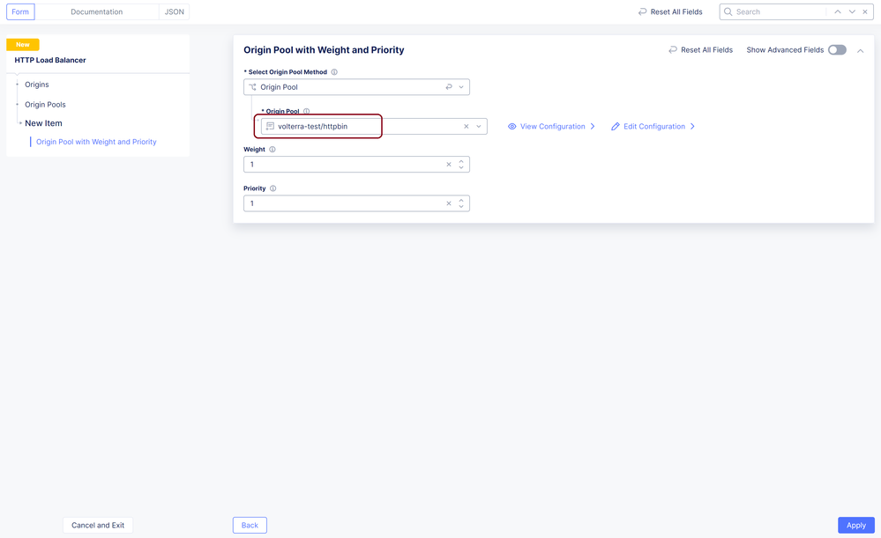Click Edit Configuration link
Image resolution: width=881 pixels, height=538 pixels.
[x=653, y=127]
